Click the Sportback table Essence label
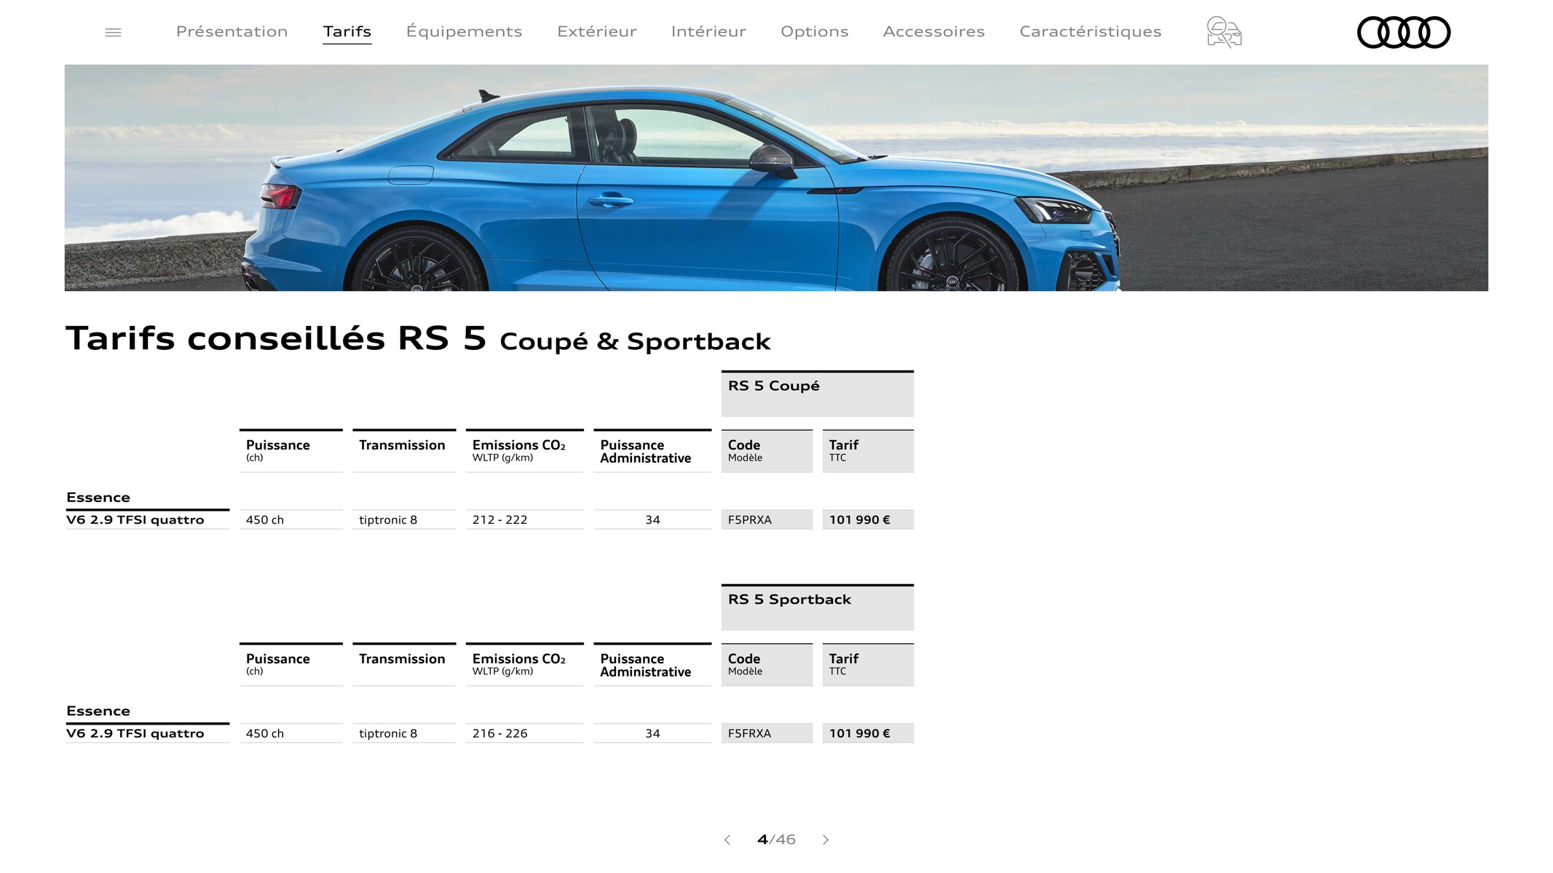 (98, 711)
